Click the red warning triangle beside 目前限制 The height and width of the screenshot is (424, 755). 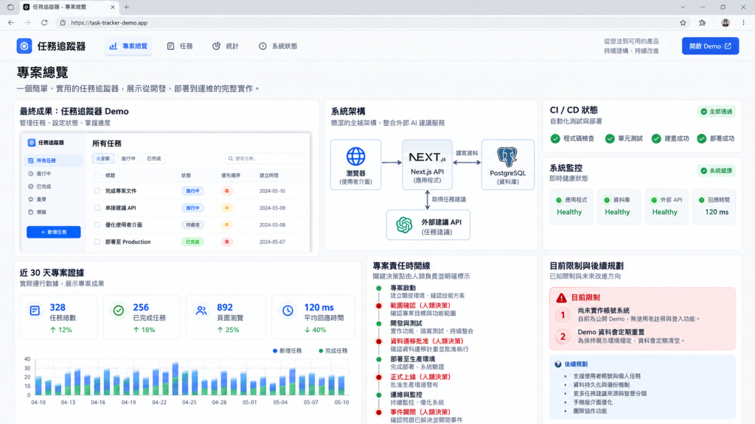pyautogui.click(x=561, y=297)
